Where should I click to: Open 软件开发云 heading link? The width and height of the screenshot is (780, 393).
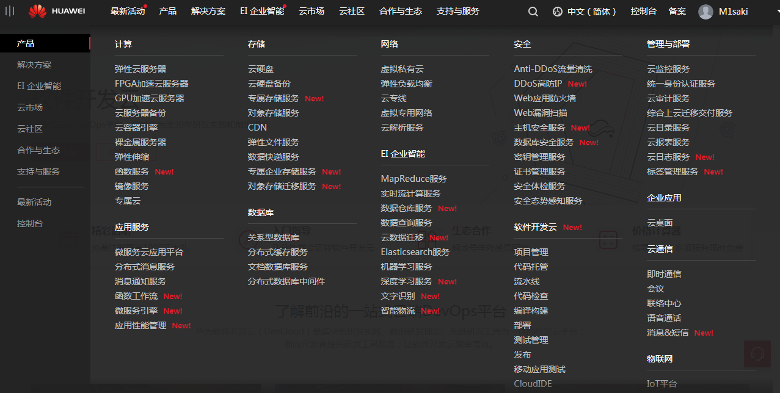tap(535, 227)
